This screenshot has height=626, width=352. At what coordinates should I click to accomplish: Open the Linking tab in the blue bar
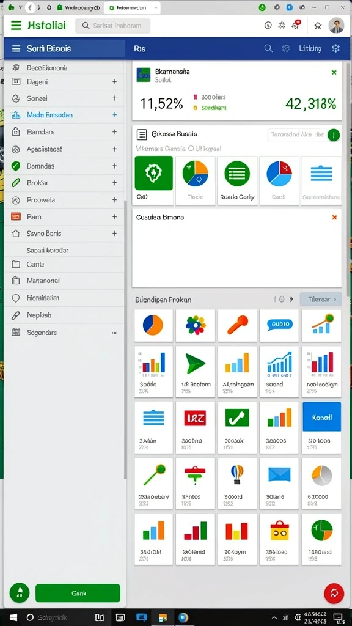coord(310,49)
